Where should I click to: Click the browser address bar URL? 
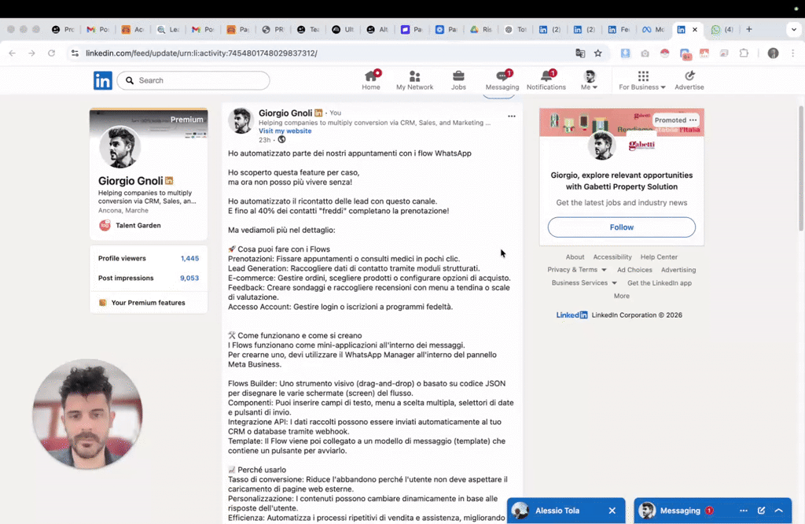pos(201,53)
